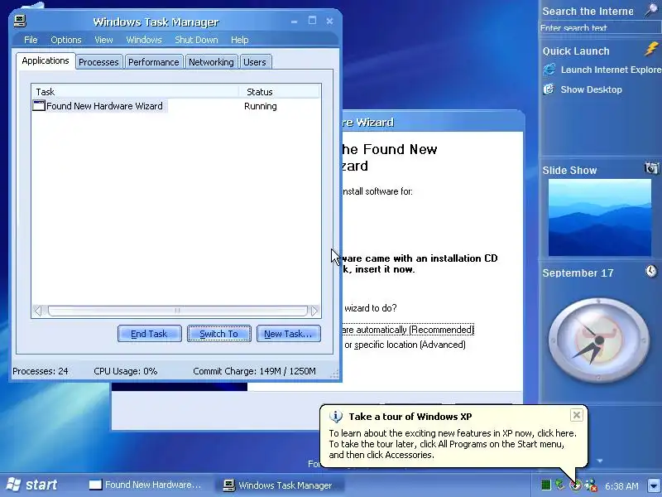The image size is (662, 497).
Task: Open the Help menu
Action: [239, 40]
